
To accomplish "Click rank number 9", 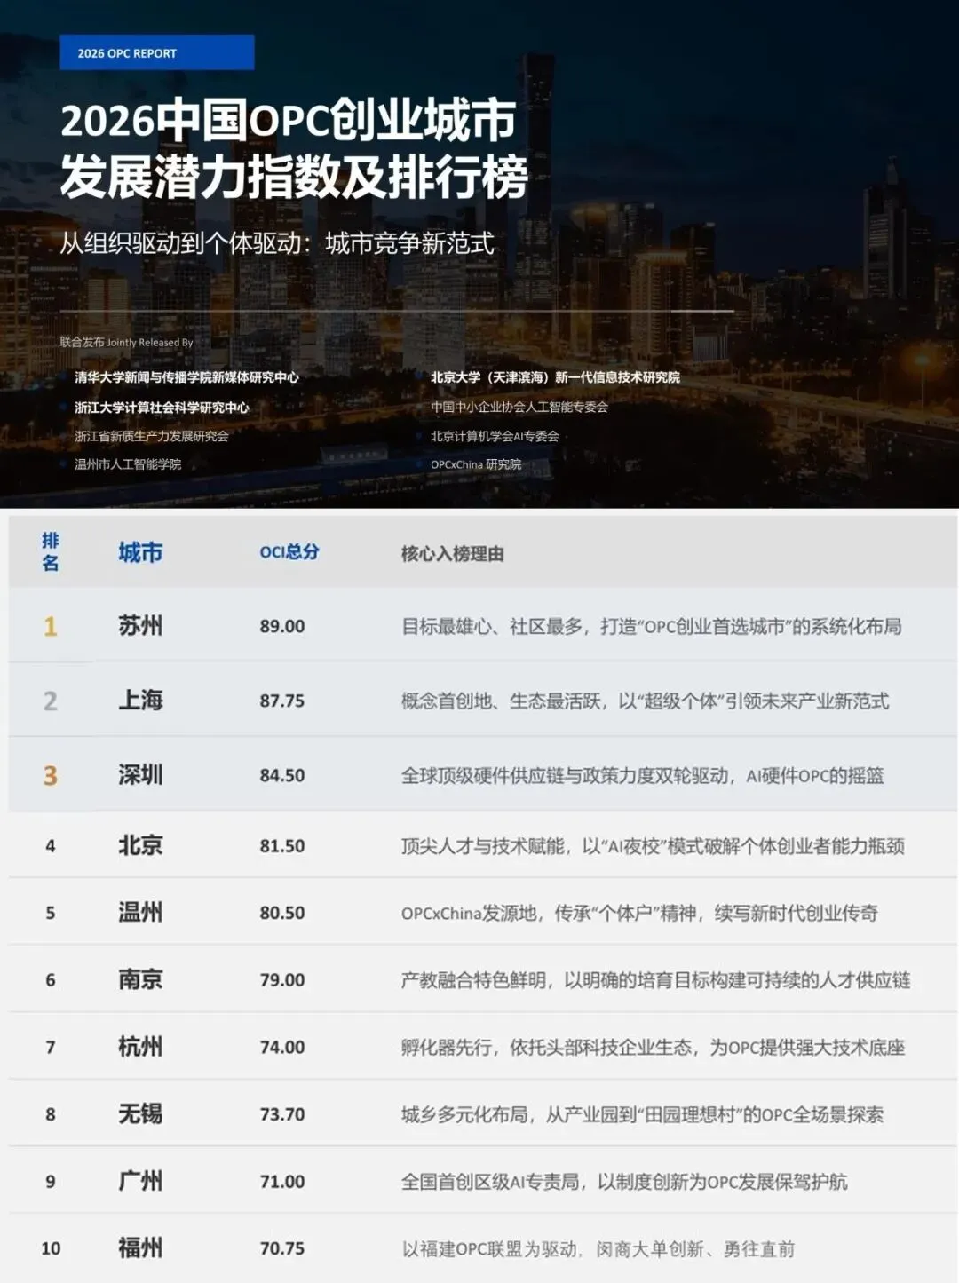I will coord(51,1182).
